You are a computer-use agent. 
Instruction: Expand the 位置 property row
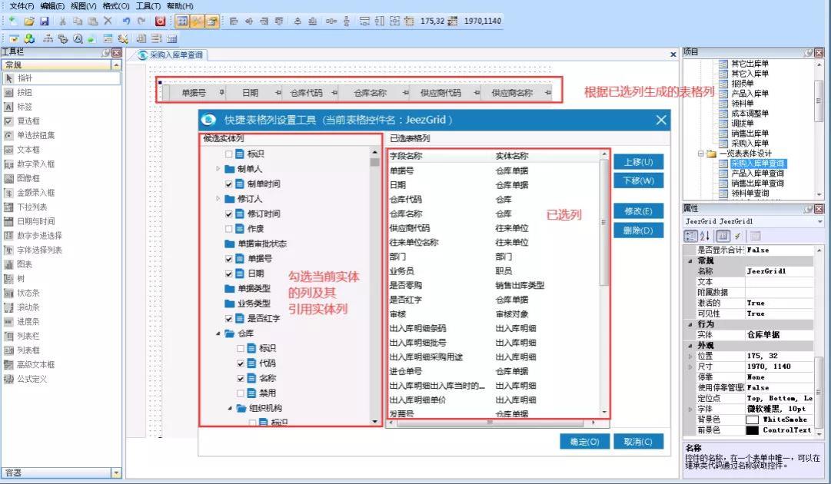(690, 356)
